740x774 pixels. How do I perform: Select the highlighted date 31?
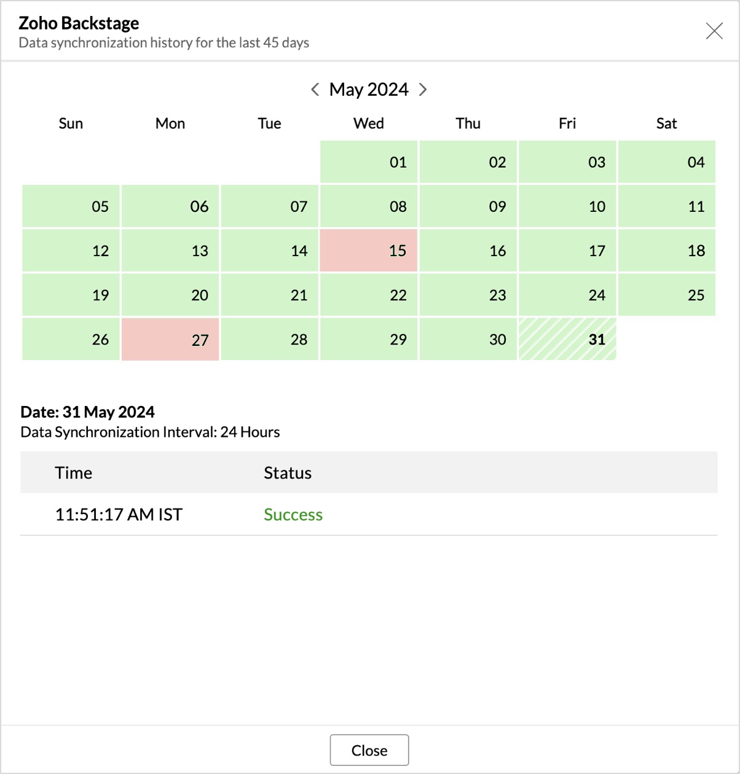coord(567,339)
